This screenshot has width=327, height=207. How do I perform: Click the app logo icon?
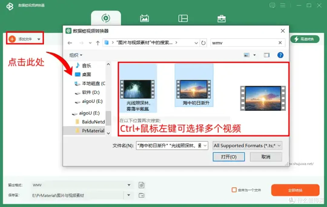(10, 6)
